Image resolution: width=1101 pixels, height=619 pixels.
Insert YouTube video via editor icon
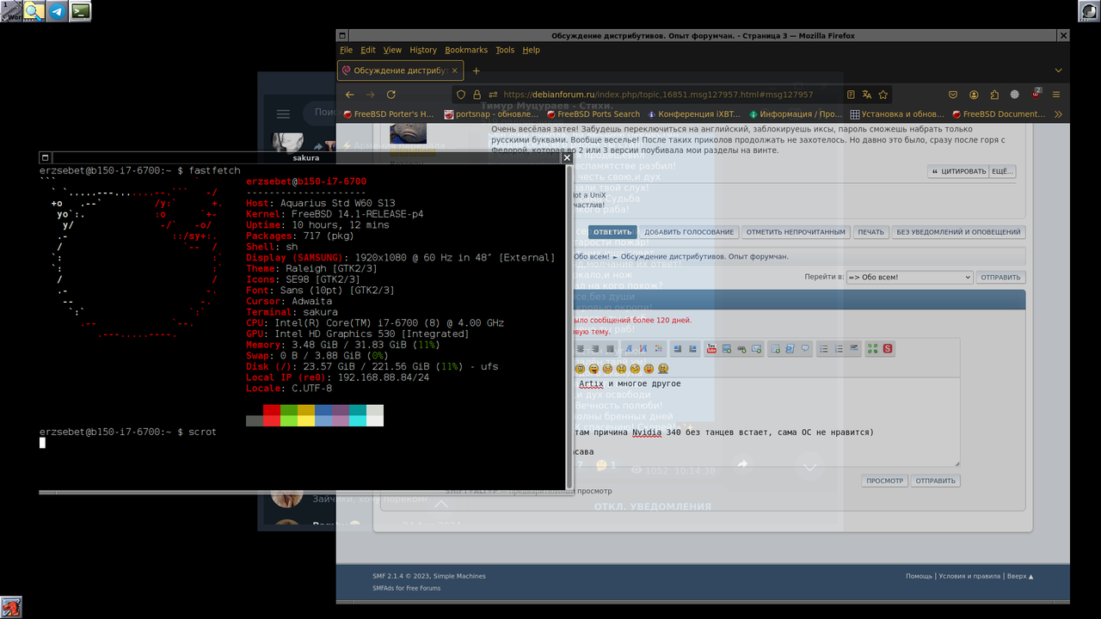click(x=711, y=348)
